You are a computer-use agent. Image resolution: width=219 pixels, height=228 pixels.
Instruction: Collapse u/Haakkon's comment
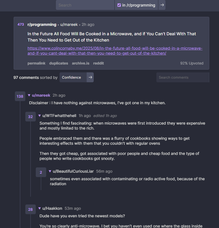point(39,208)
